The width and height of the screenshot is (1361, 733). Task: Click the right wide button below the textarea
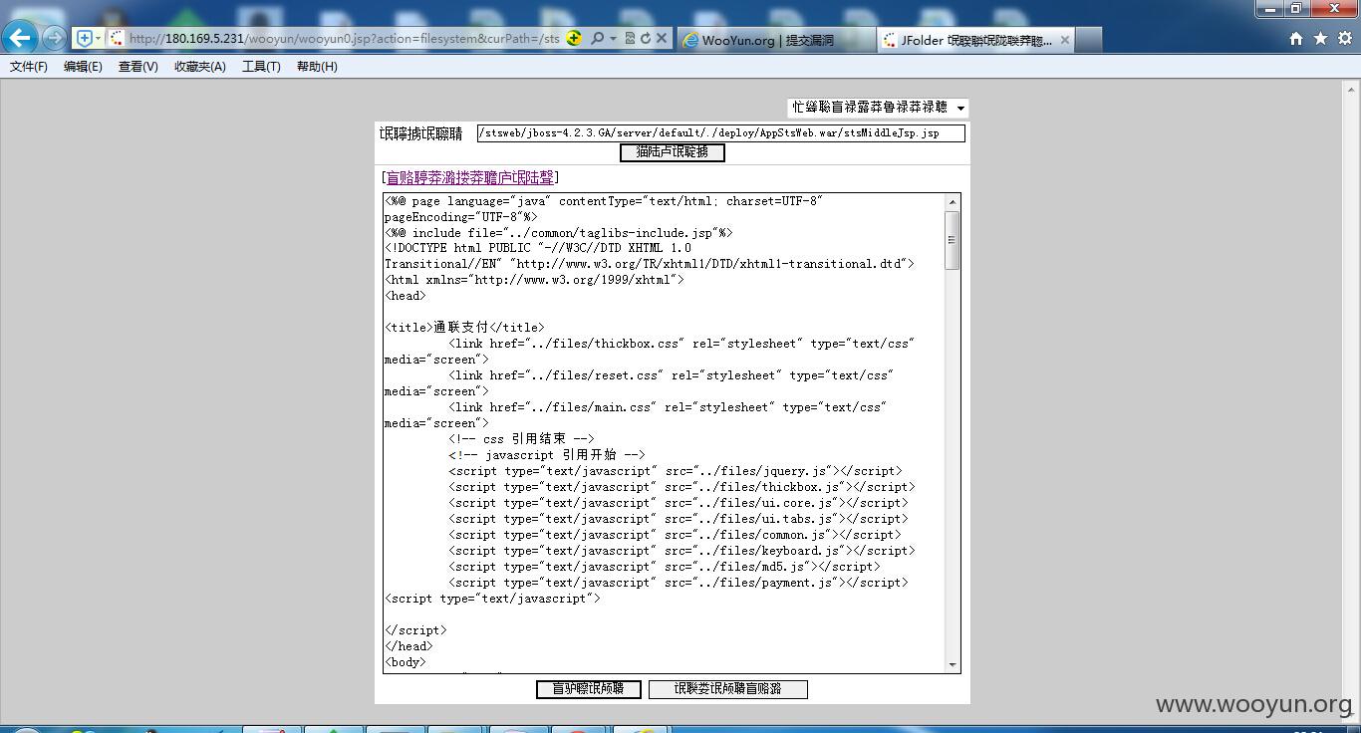(728, 688)
